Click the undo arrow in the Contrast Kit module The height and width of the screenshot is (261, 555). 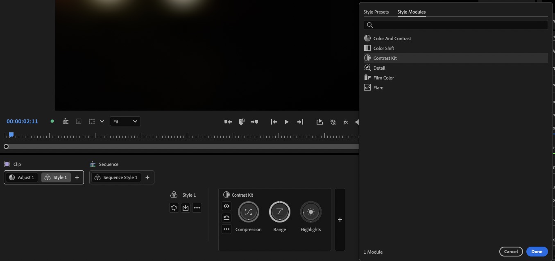[x=226, y=218]
